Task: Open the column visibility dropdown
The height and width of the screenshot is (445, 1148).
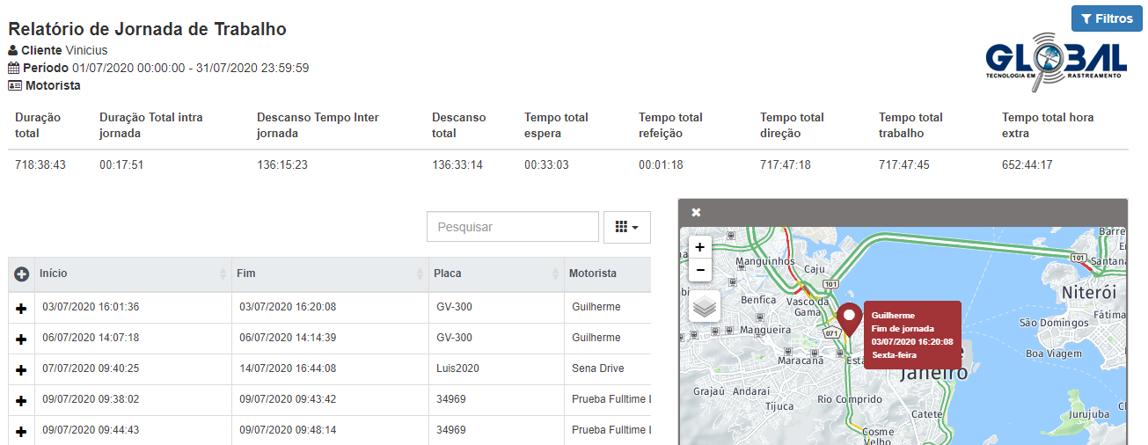Action: click(x=626, y=227)
